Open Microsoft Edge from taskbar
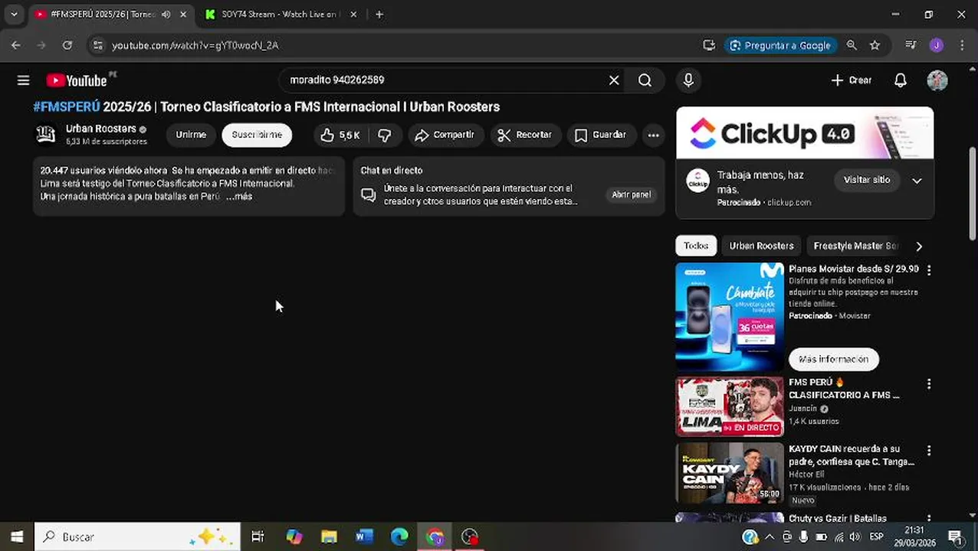The image size is (978, 551). [399, 536]
